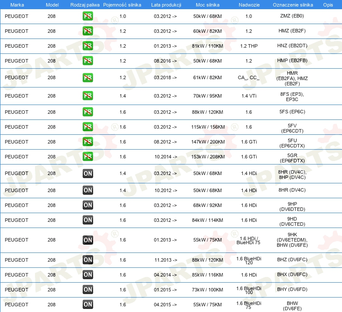Screen dimensions: 342x312
Task: Click the petrol icon in the 5FS (EP6C) row
Action: point(87,112)
